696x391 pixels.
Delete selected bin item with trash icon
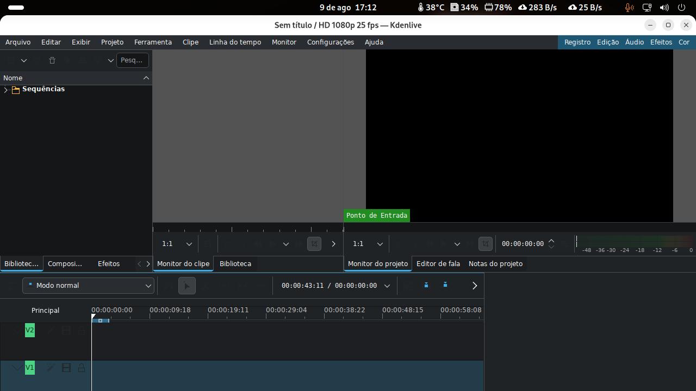click(52, 60)
